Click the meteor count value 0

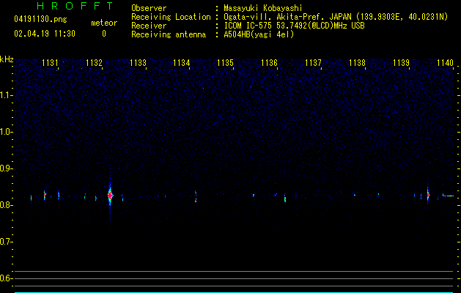point(104,34)
